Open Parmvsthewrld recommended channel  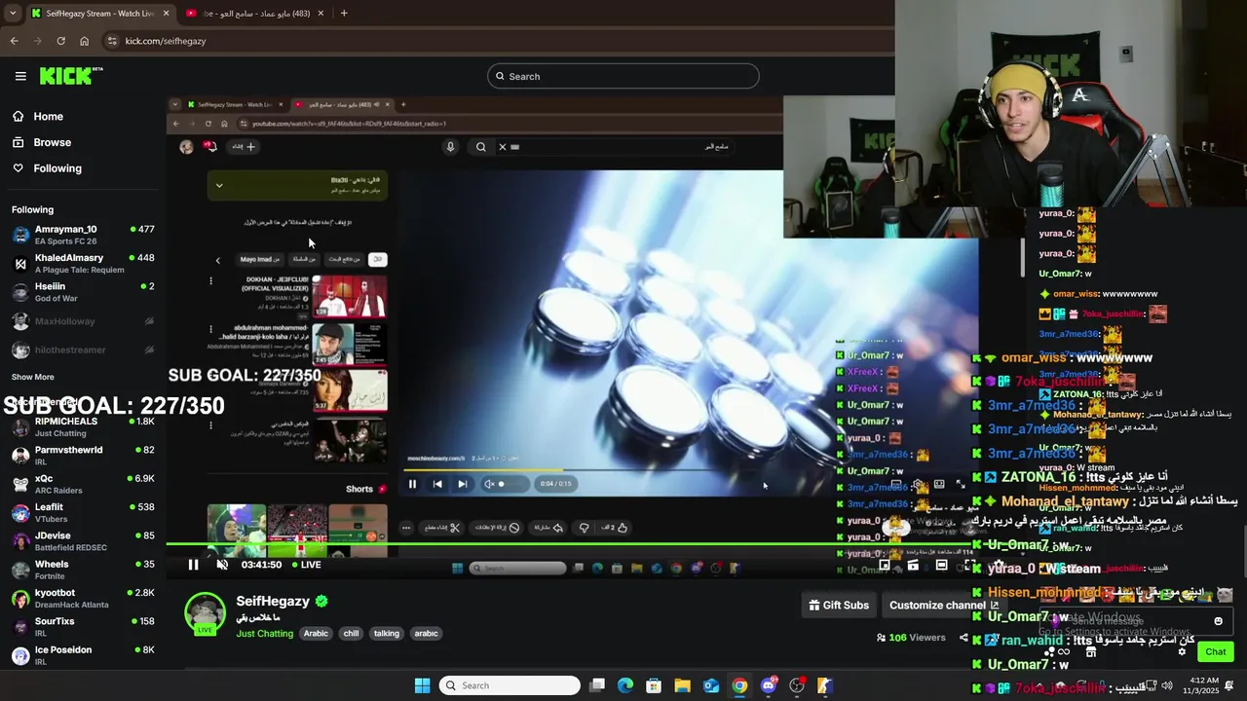click(x=83, y=455)
